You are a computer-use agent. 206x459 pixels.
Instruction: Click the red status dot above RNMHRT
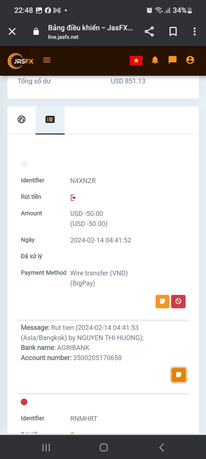24,402
